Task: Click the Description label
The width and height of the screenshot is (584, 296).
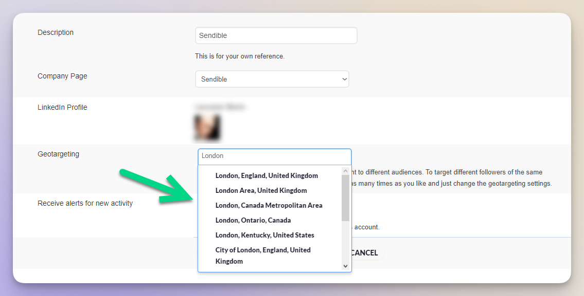Action: point(56,33)
